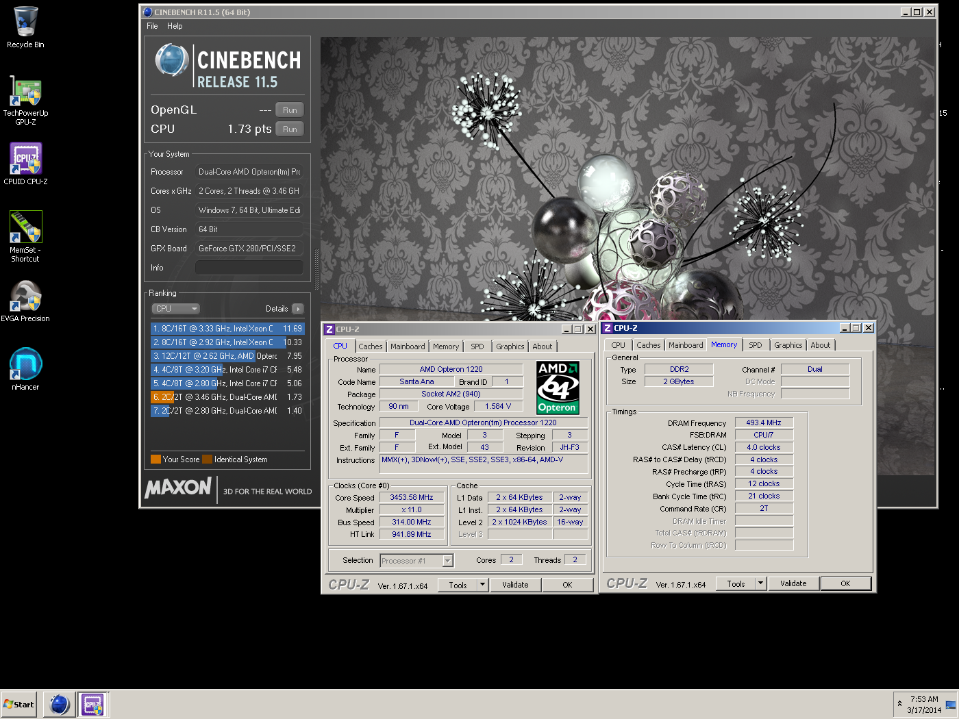Click Core Speed value 3453.58 MHz
This screenshot has width=959, height=719.
point(412,498)
